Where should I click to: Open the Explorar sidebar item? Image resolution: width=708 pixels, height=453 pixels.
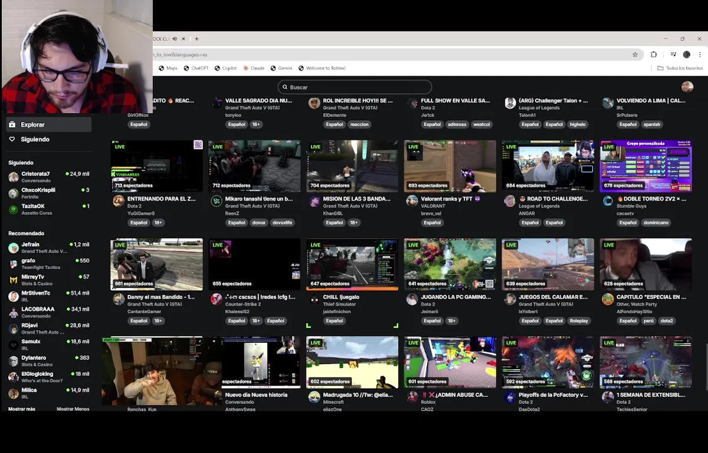point(48,125)
